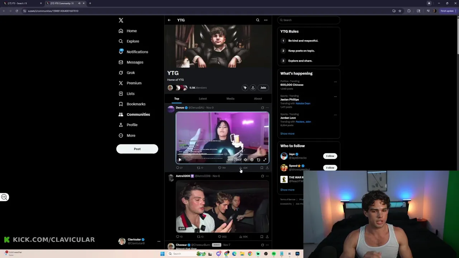Bookmark this page with the star
The height and width of the screenshot is (258, 459).
pos(400,11)
